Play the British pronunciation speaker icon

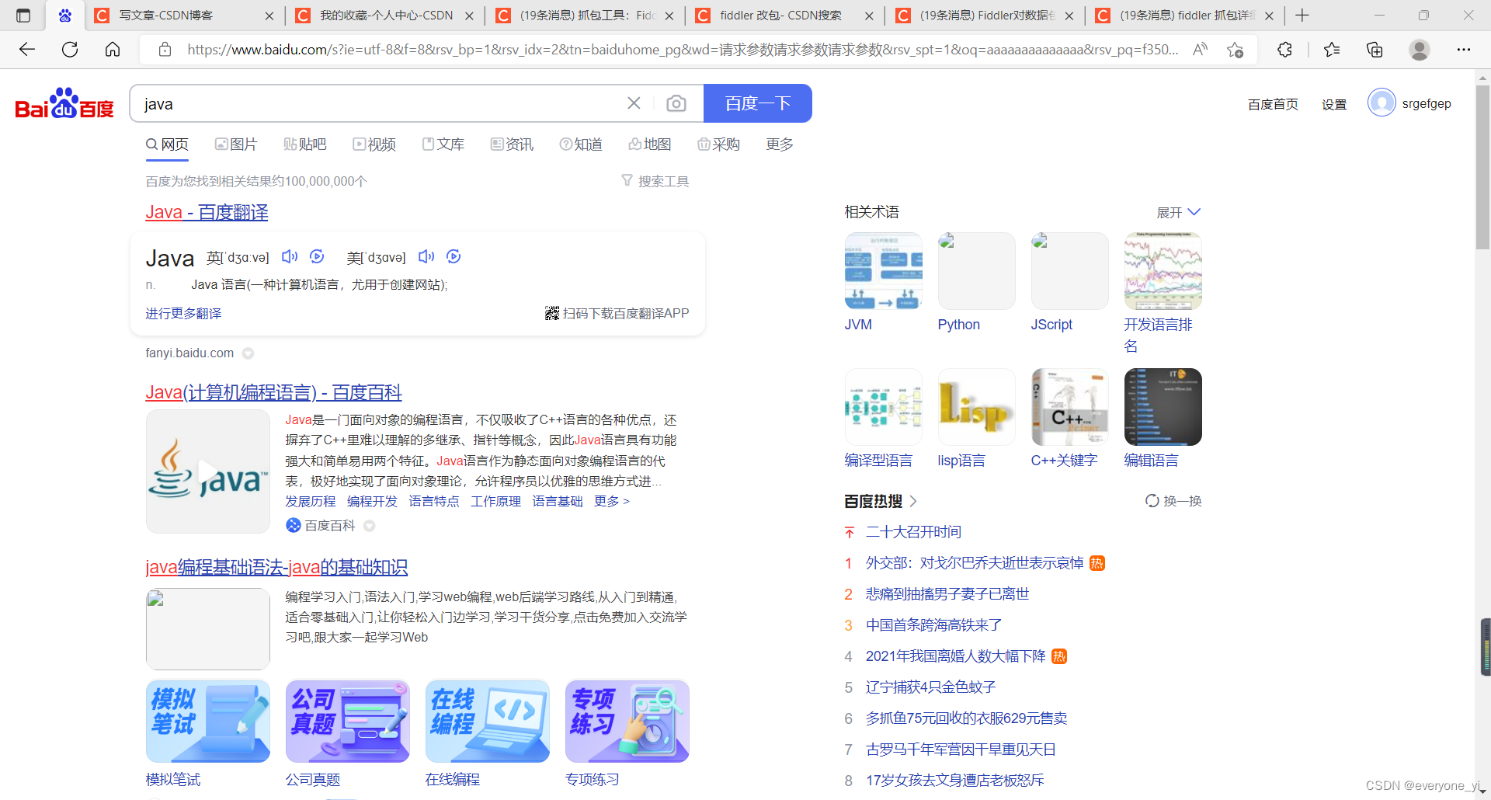pyautogui.click(x=290, y=256)
